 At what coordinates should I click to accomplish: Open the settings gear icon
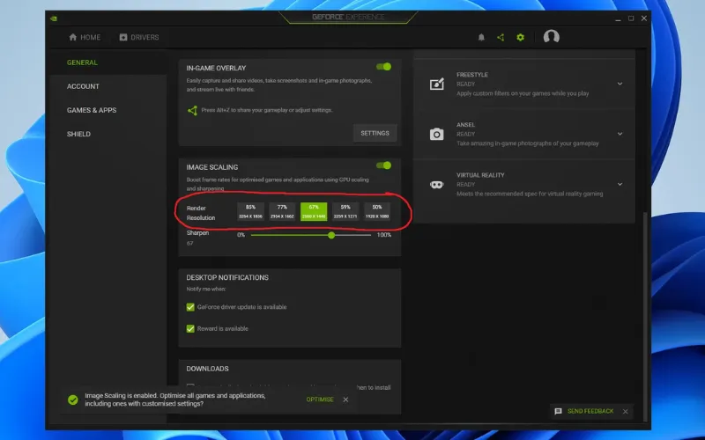coord(520,37)
